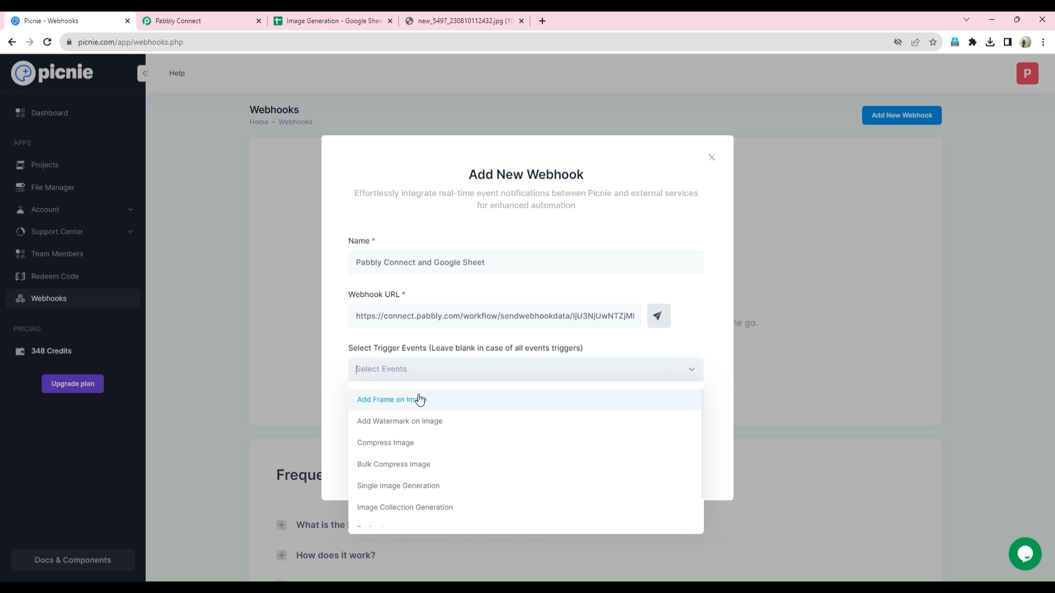Collapse the sidebar with double-chevron icon
The image size is (1055, 593).
[x=145, y=73]
